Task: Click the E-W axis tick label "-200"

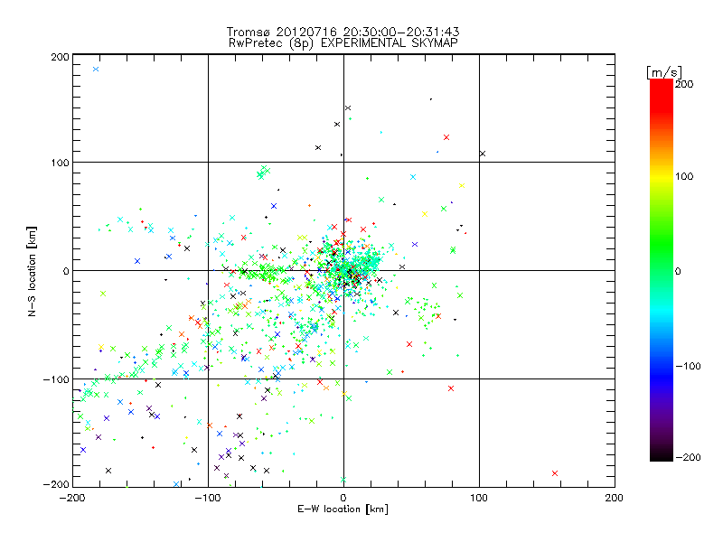Action: tap(72, 498)
